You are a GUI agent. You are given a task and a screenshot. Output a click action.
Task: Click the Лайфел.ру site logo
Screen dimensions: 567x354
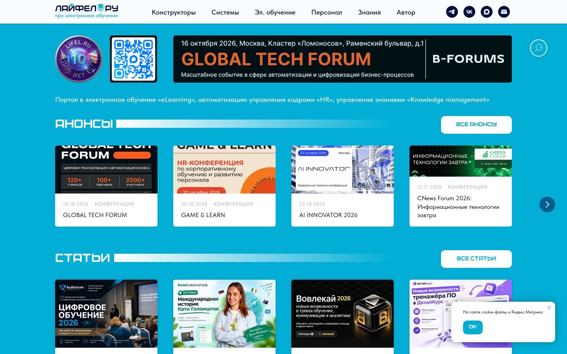pos(87,11)
